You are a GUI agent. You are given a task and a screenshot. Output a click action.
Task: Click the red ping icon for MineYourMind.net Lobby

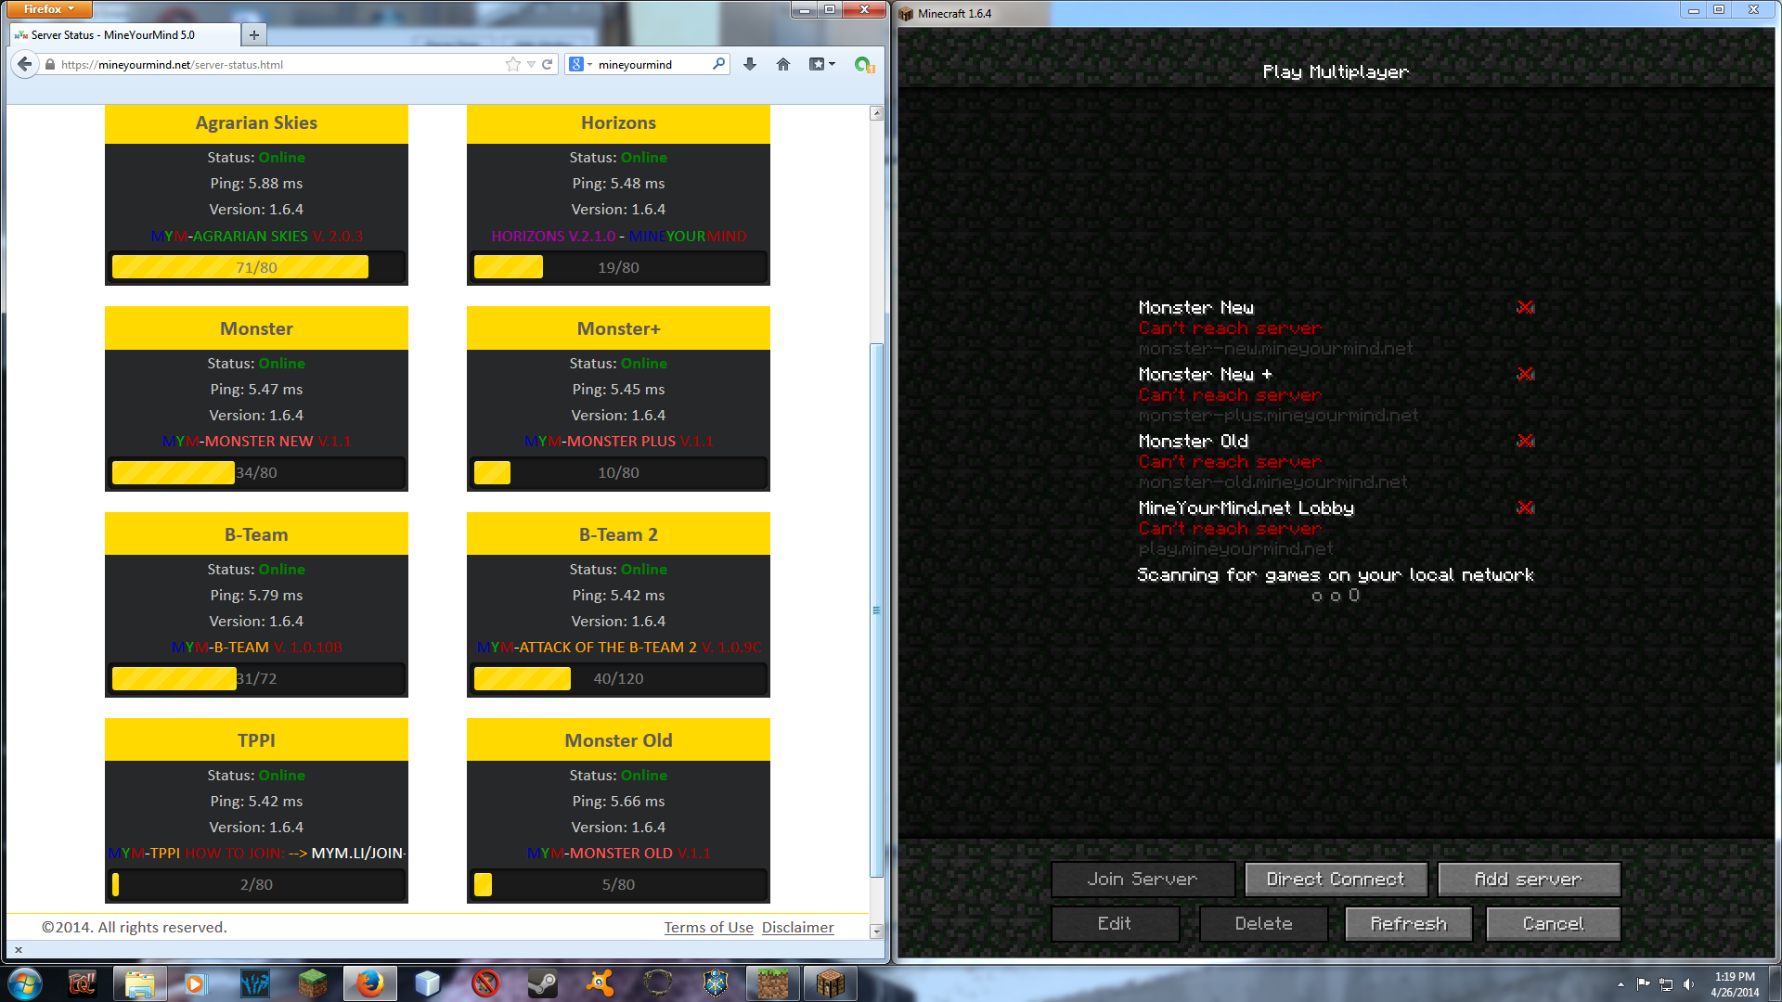1525,507
